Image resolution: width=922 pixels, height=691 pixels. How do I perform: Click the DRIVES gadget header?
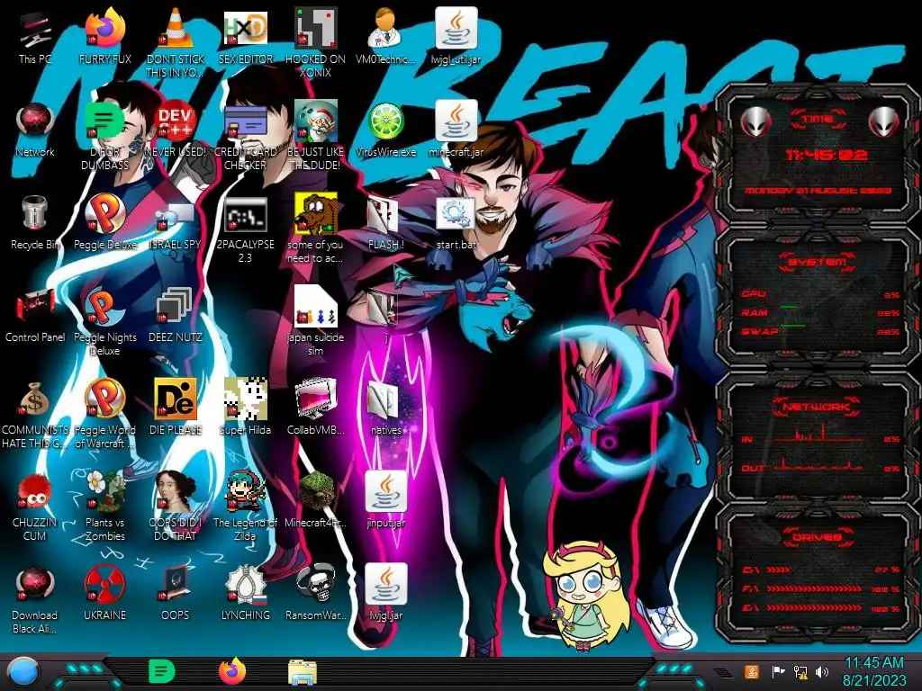click(816, 538)
